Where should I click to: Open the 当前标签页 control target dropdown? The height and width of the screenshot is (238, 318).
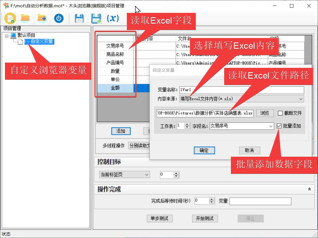coord(147,175)
